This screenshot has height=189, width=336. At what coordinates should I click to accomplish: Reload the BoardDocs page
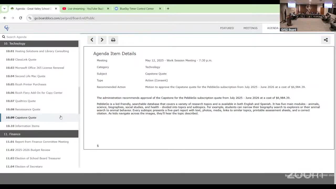coord(20,18)
